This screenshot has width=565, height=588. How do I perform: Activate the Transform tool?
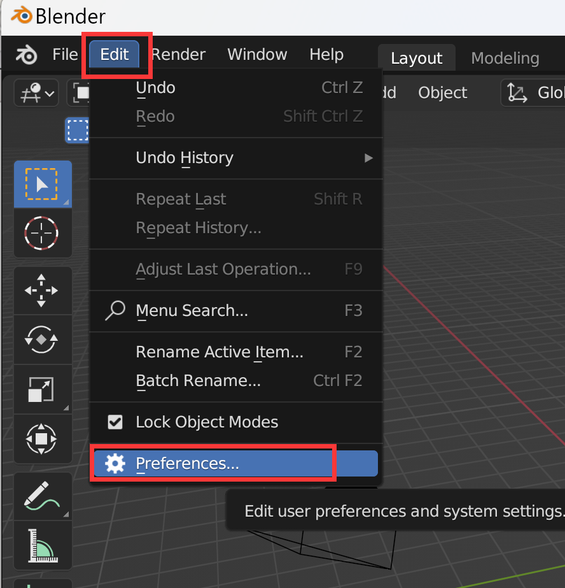tap(42, 439)
